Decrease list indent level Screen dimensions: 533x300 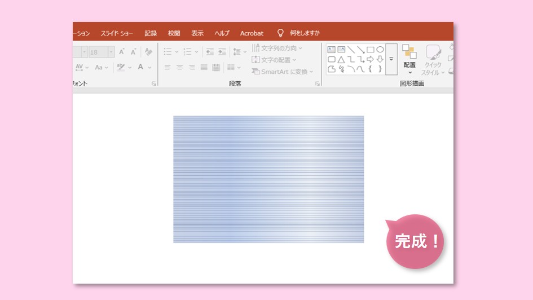tap(210, 52)
